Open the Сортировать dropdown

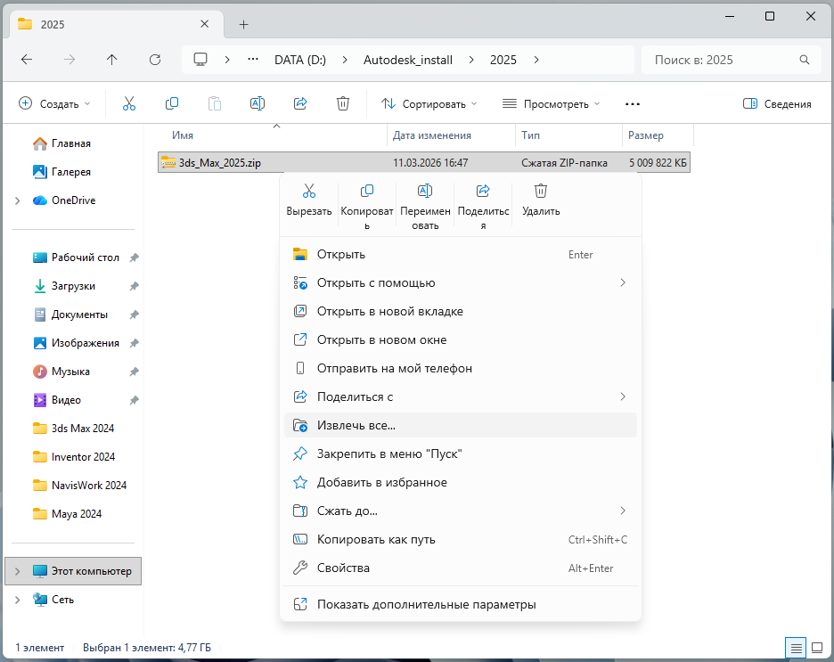tap(429, 103)
